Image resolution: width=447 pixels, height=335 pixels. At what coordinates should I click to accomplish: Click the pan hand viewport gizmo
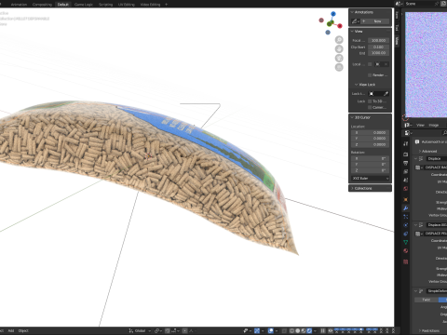[339, 49]
